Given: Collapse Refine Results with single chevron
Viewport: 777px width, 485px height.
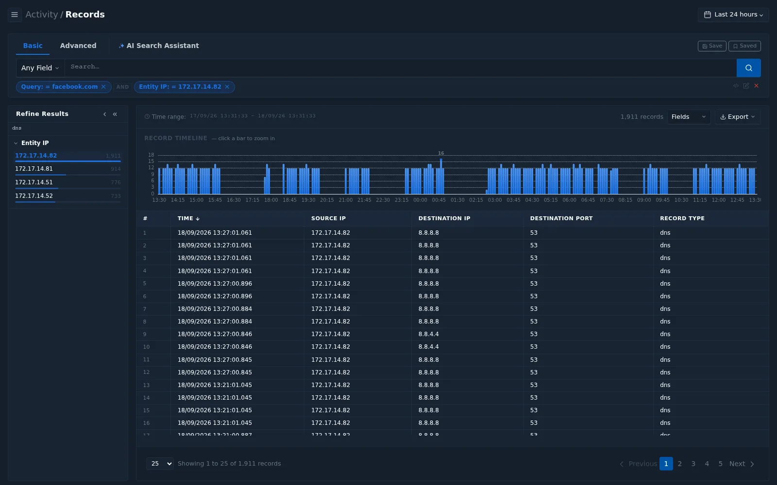Looking at the screenshot, I should tap(104, 114).
